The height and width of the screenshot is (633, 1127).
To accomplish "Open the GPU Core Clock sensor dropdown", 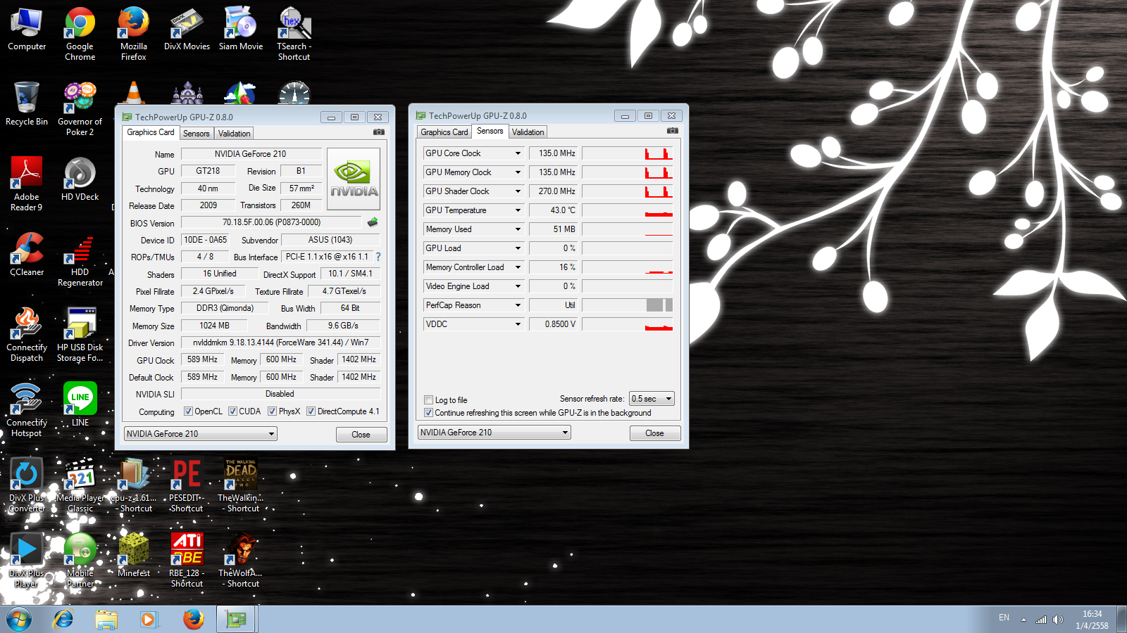I will click(518, 153).
